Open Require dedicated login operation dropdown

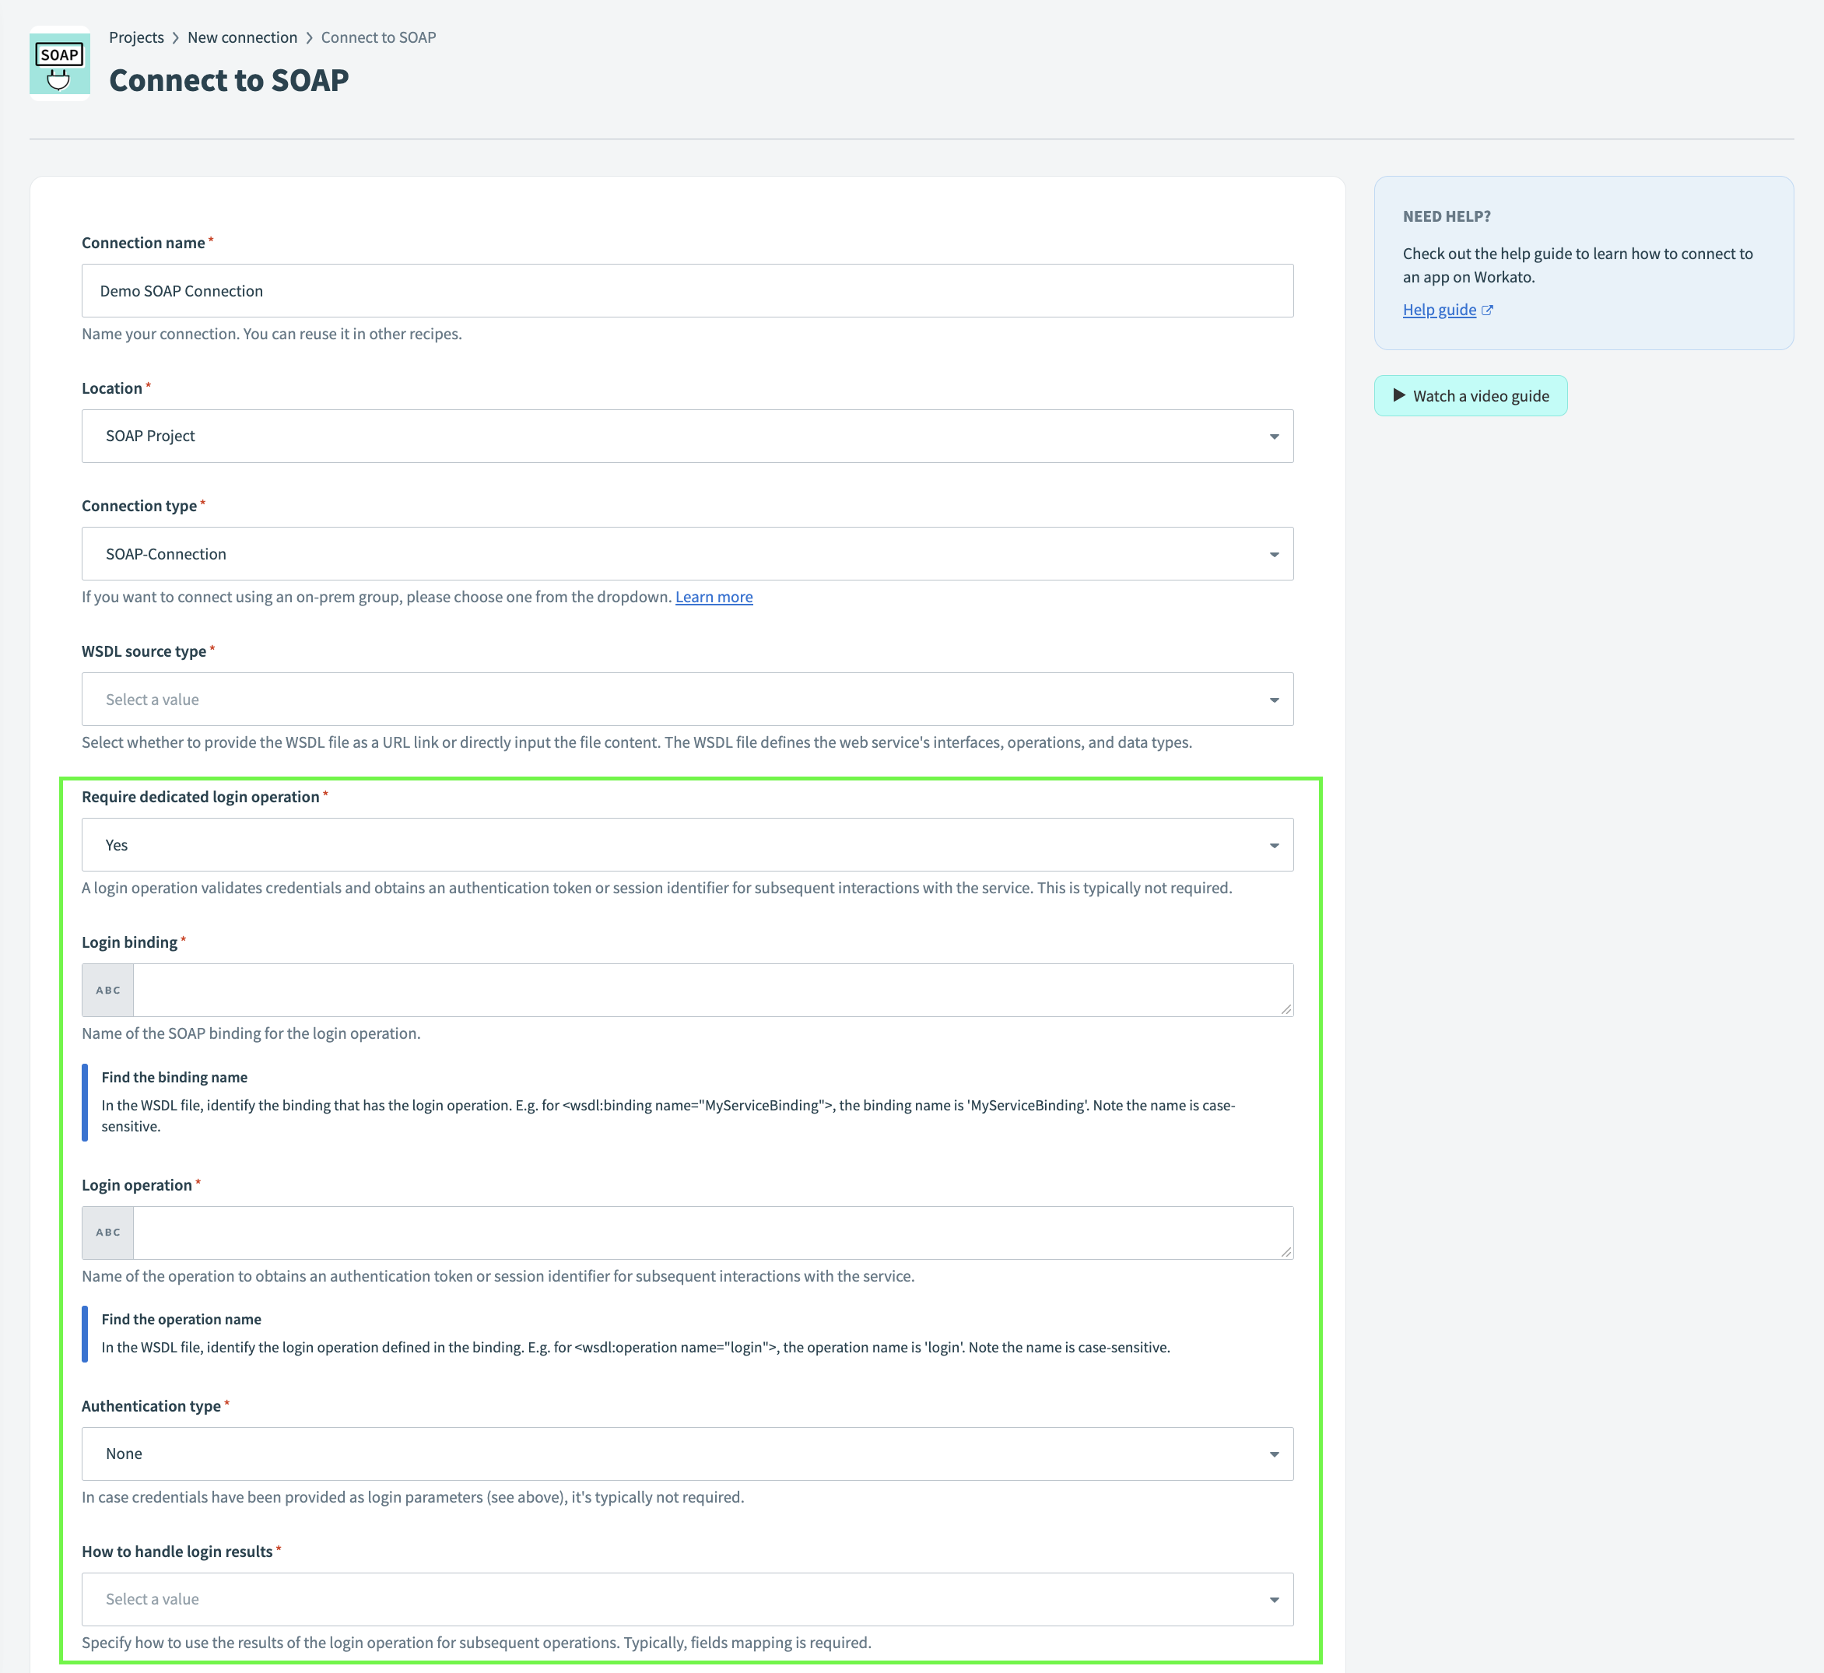687,844
